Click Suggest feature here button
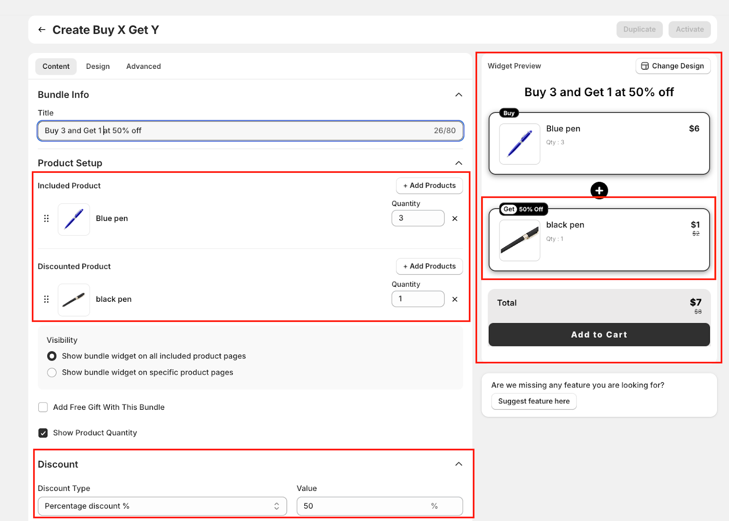 click(534, 401)
